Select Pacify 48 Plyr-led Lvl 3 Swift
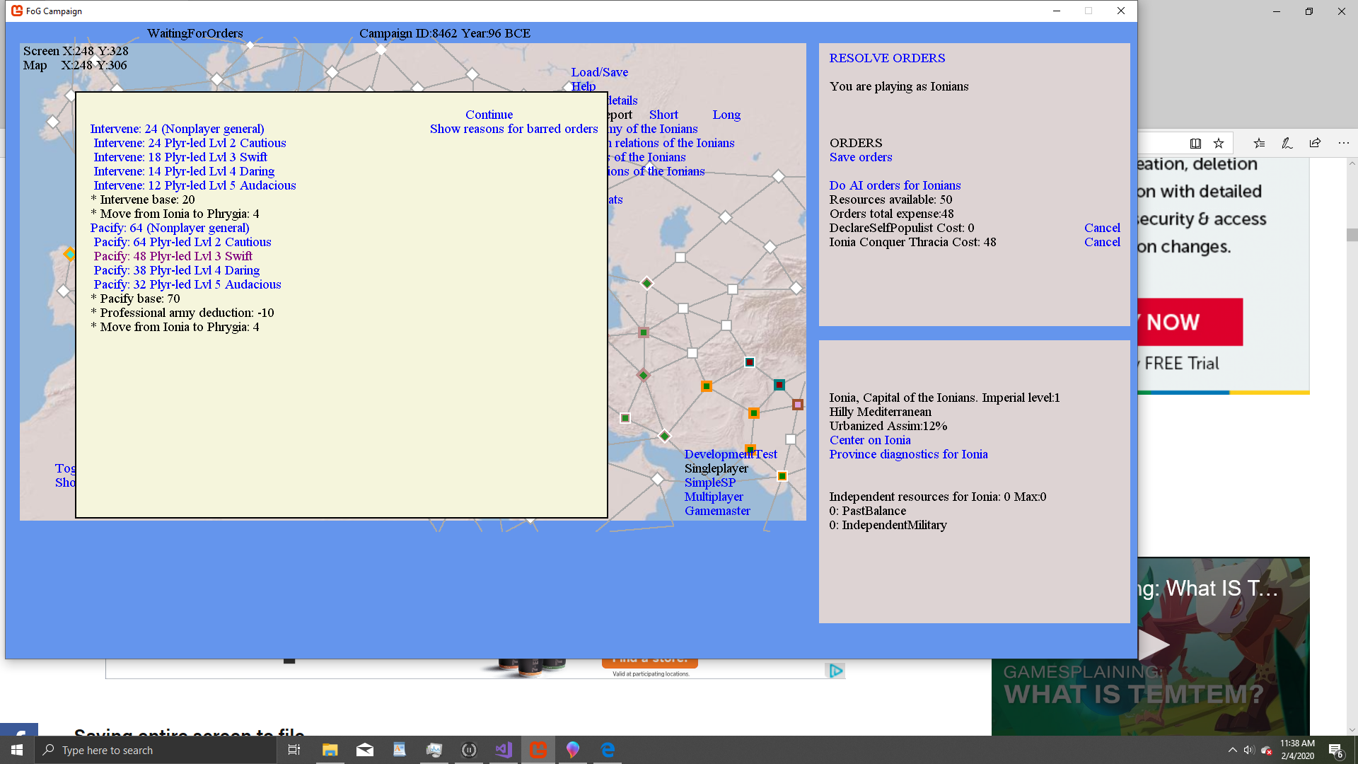1358x764 pixels. click(x=173, y=256)
